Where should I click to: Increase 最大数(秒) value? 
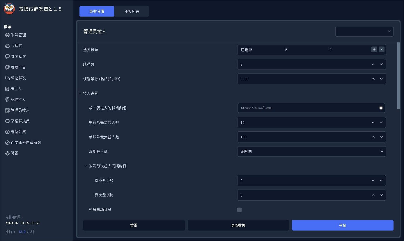pyautogui.click(x=373, y=195)
